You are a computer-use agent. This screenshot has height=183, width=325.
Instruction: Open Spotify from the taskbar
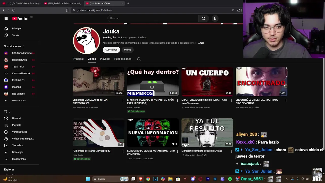click(230, 179)
